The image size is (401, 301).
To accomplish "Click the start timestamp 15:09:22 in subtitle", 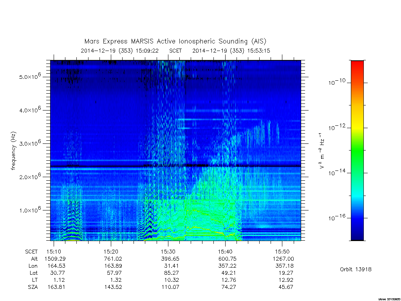I will [147, 51].
